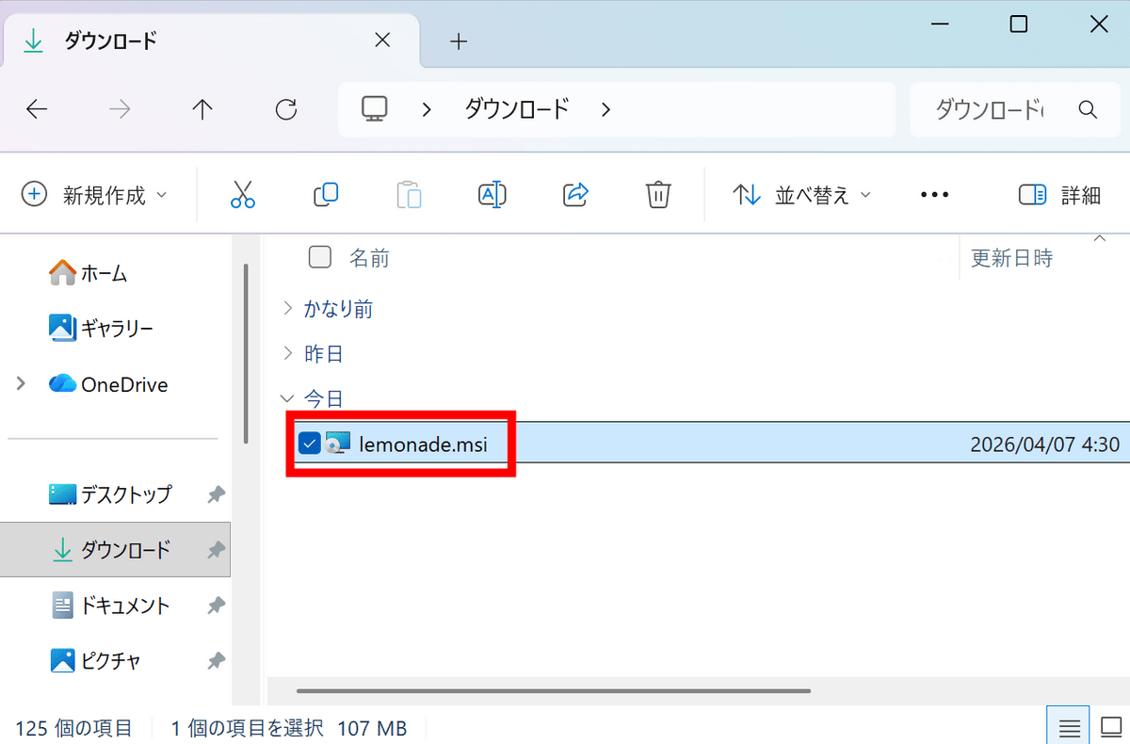
Task: Expand the 昨日 group
Action: (288, 354)
